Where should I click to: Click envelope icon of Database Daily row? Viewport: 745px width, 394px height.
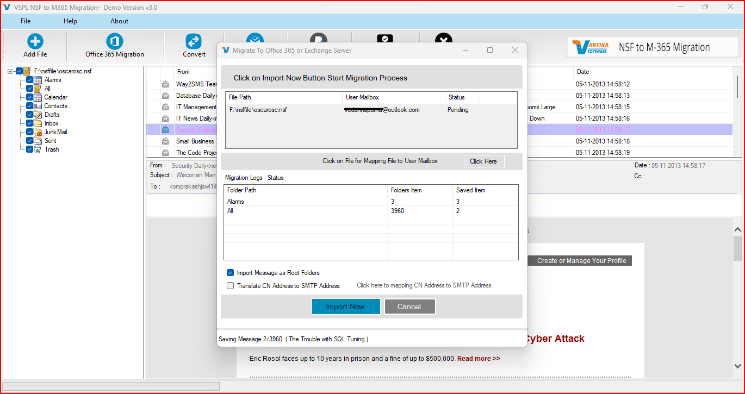point(165,96)
